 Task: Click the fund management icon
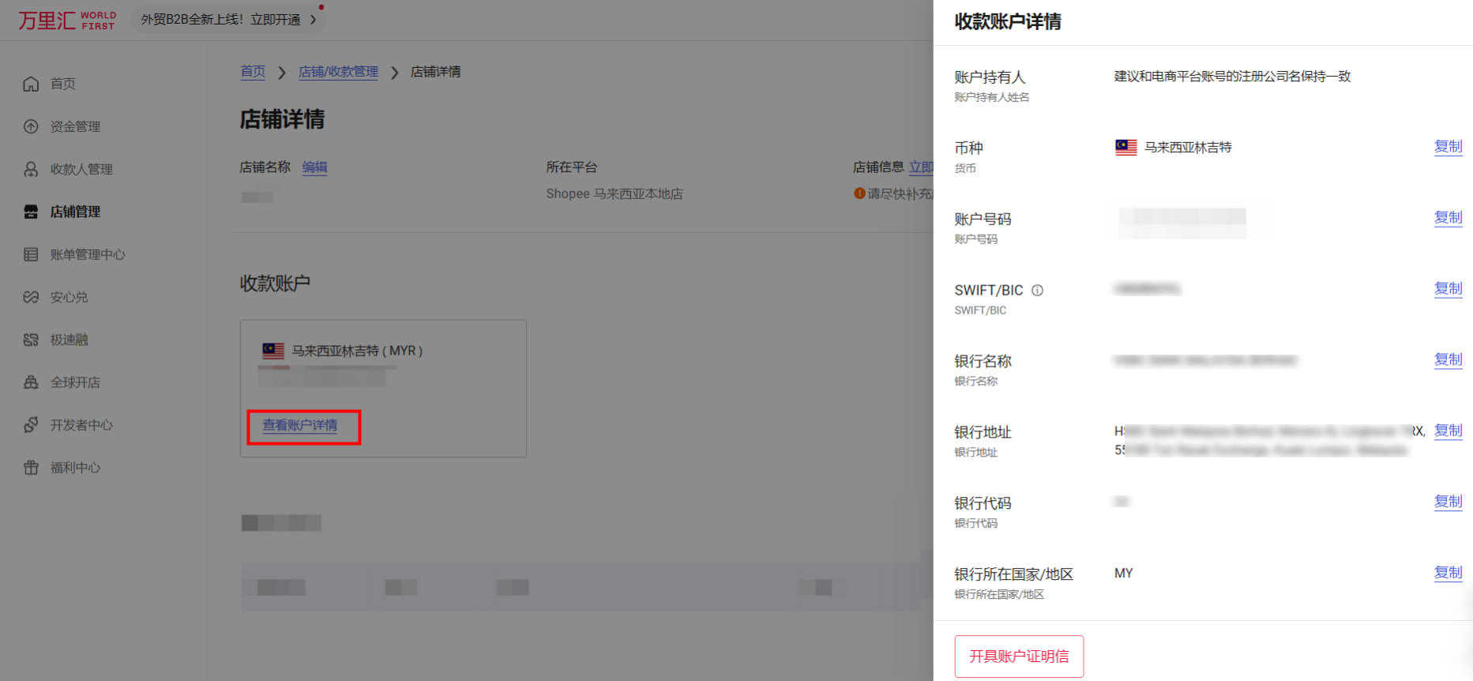point(31,126)
